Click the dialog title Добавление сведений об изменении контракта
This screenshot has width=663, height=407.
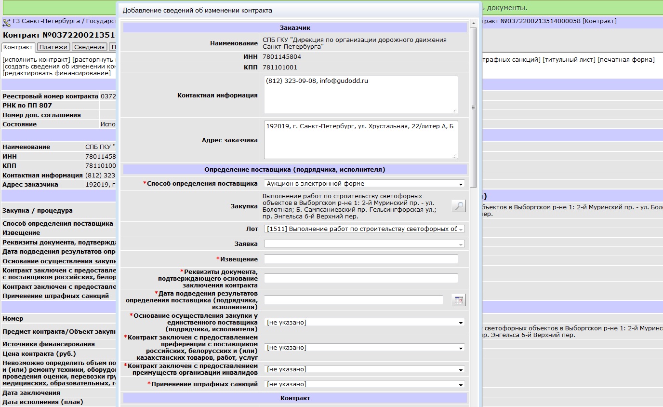click(198, 10)
